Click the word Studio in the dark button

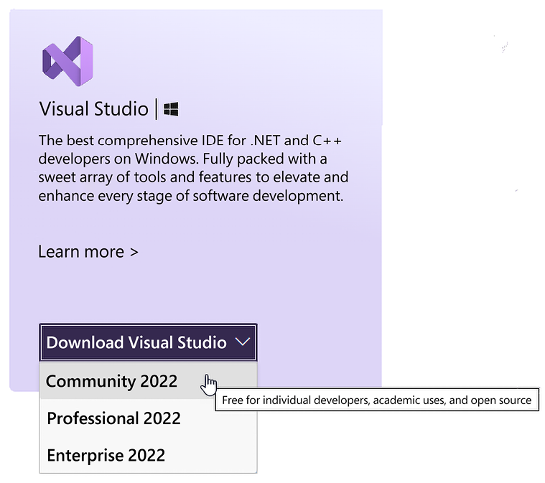click(x=202, y=342)
